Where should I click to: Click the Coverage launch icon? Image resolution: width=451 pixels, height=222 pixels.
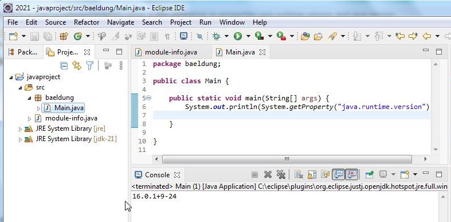click(260, 36)
